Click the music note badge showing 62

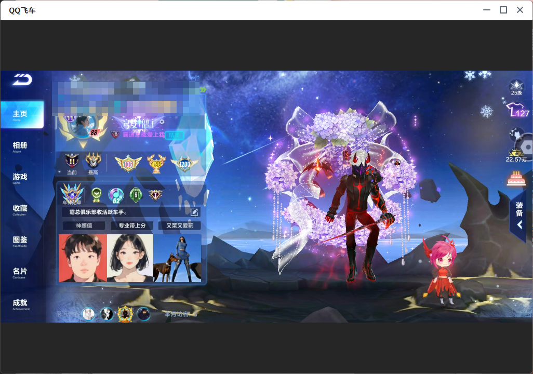tap(116, 195)
